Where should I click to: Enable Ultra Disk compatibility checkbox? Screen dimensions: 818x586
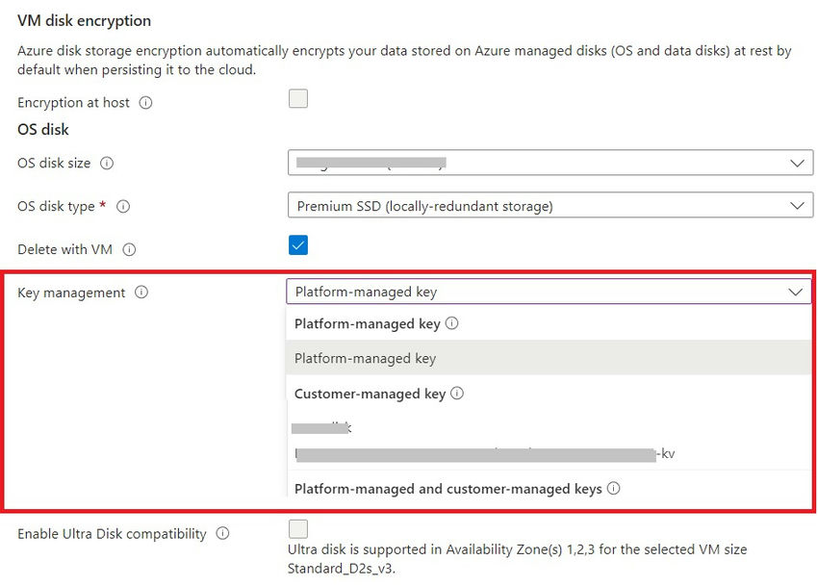[x=297, y=528]
